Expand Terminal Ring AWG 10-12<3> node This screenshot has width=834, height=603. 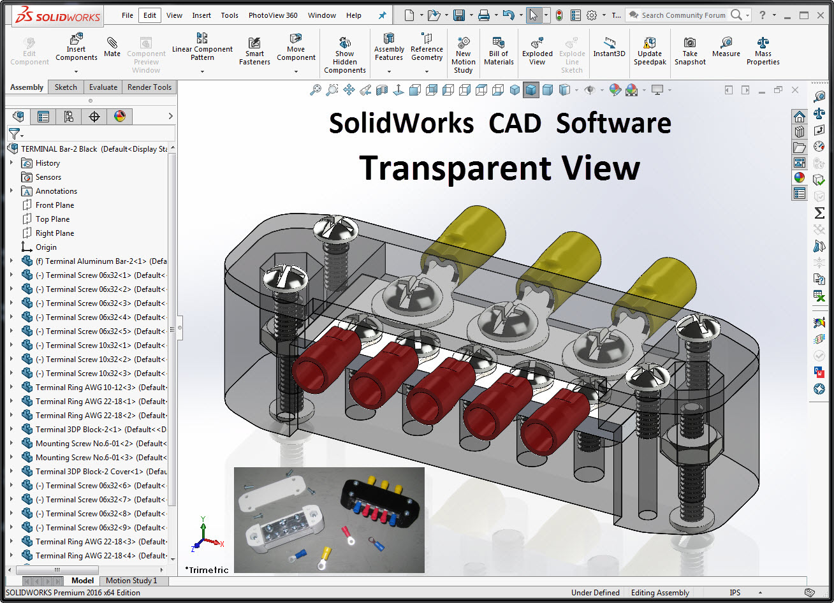point(11,387)
